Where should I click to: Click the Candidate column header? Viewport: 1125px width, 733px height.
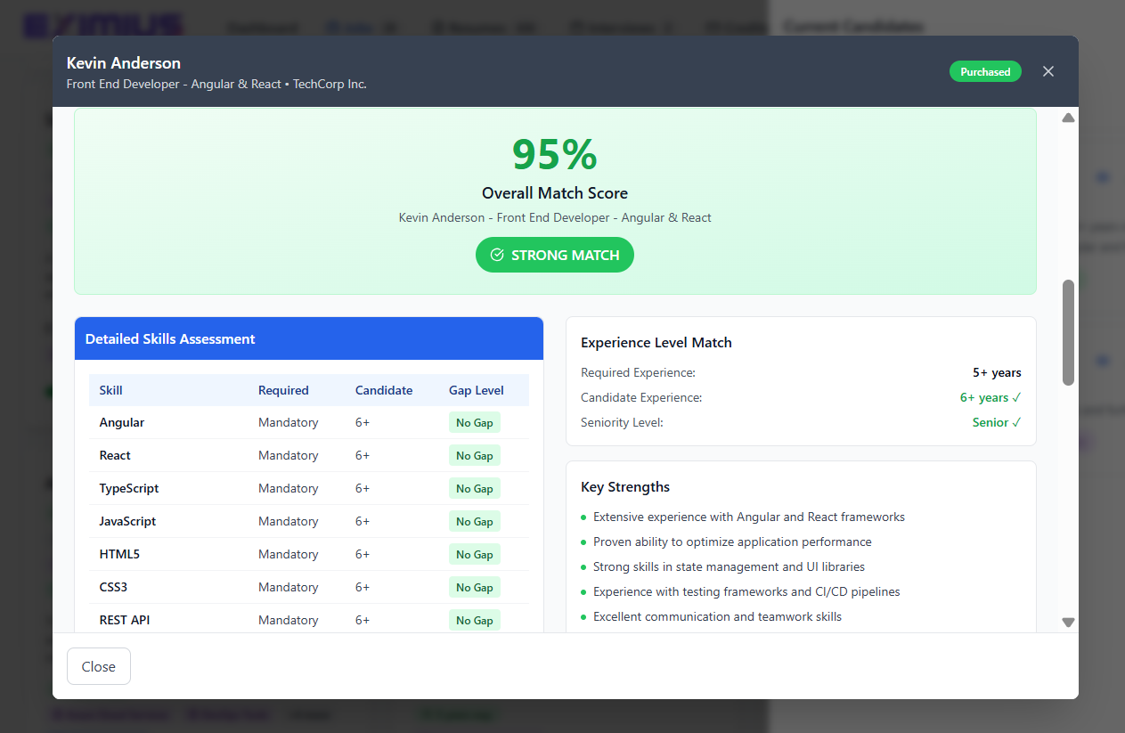click(384, 390)
